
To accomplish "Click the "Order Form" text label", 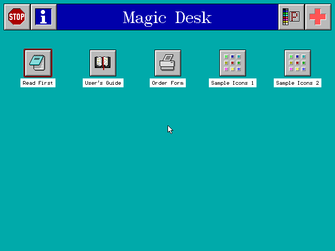I will (x=167, y=83).
